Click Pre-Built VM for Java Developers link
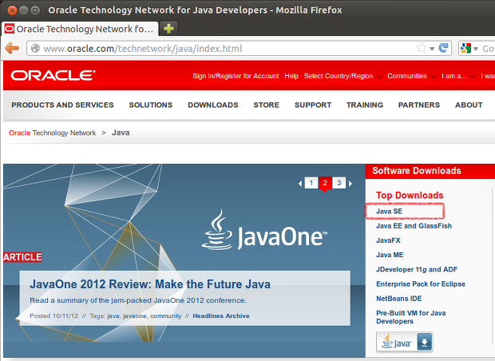 tap(410, 317)
